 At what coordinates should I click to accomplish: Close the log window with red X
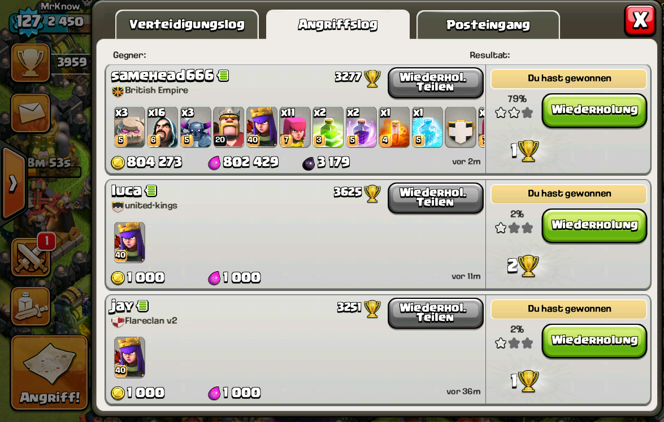click(640, 20)
